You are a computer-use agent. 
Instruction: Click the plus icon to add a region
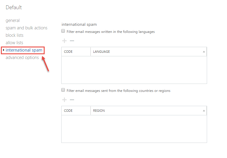pos(64,100)
